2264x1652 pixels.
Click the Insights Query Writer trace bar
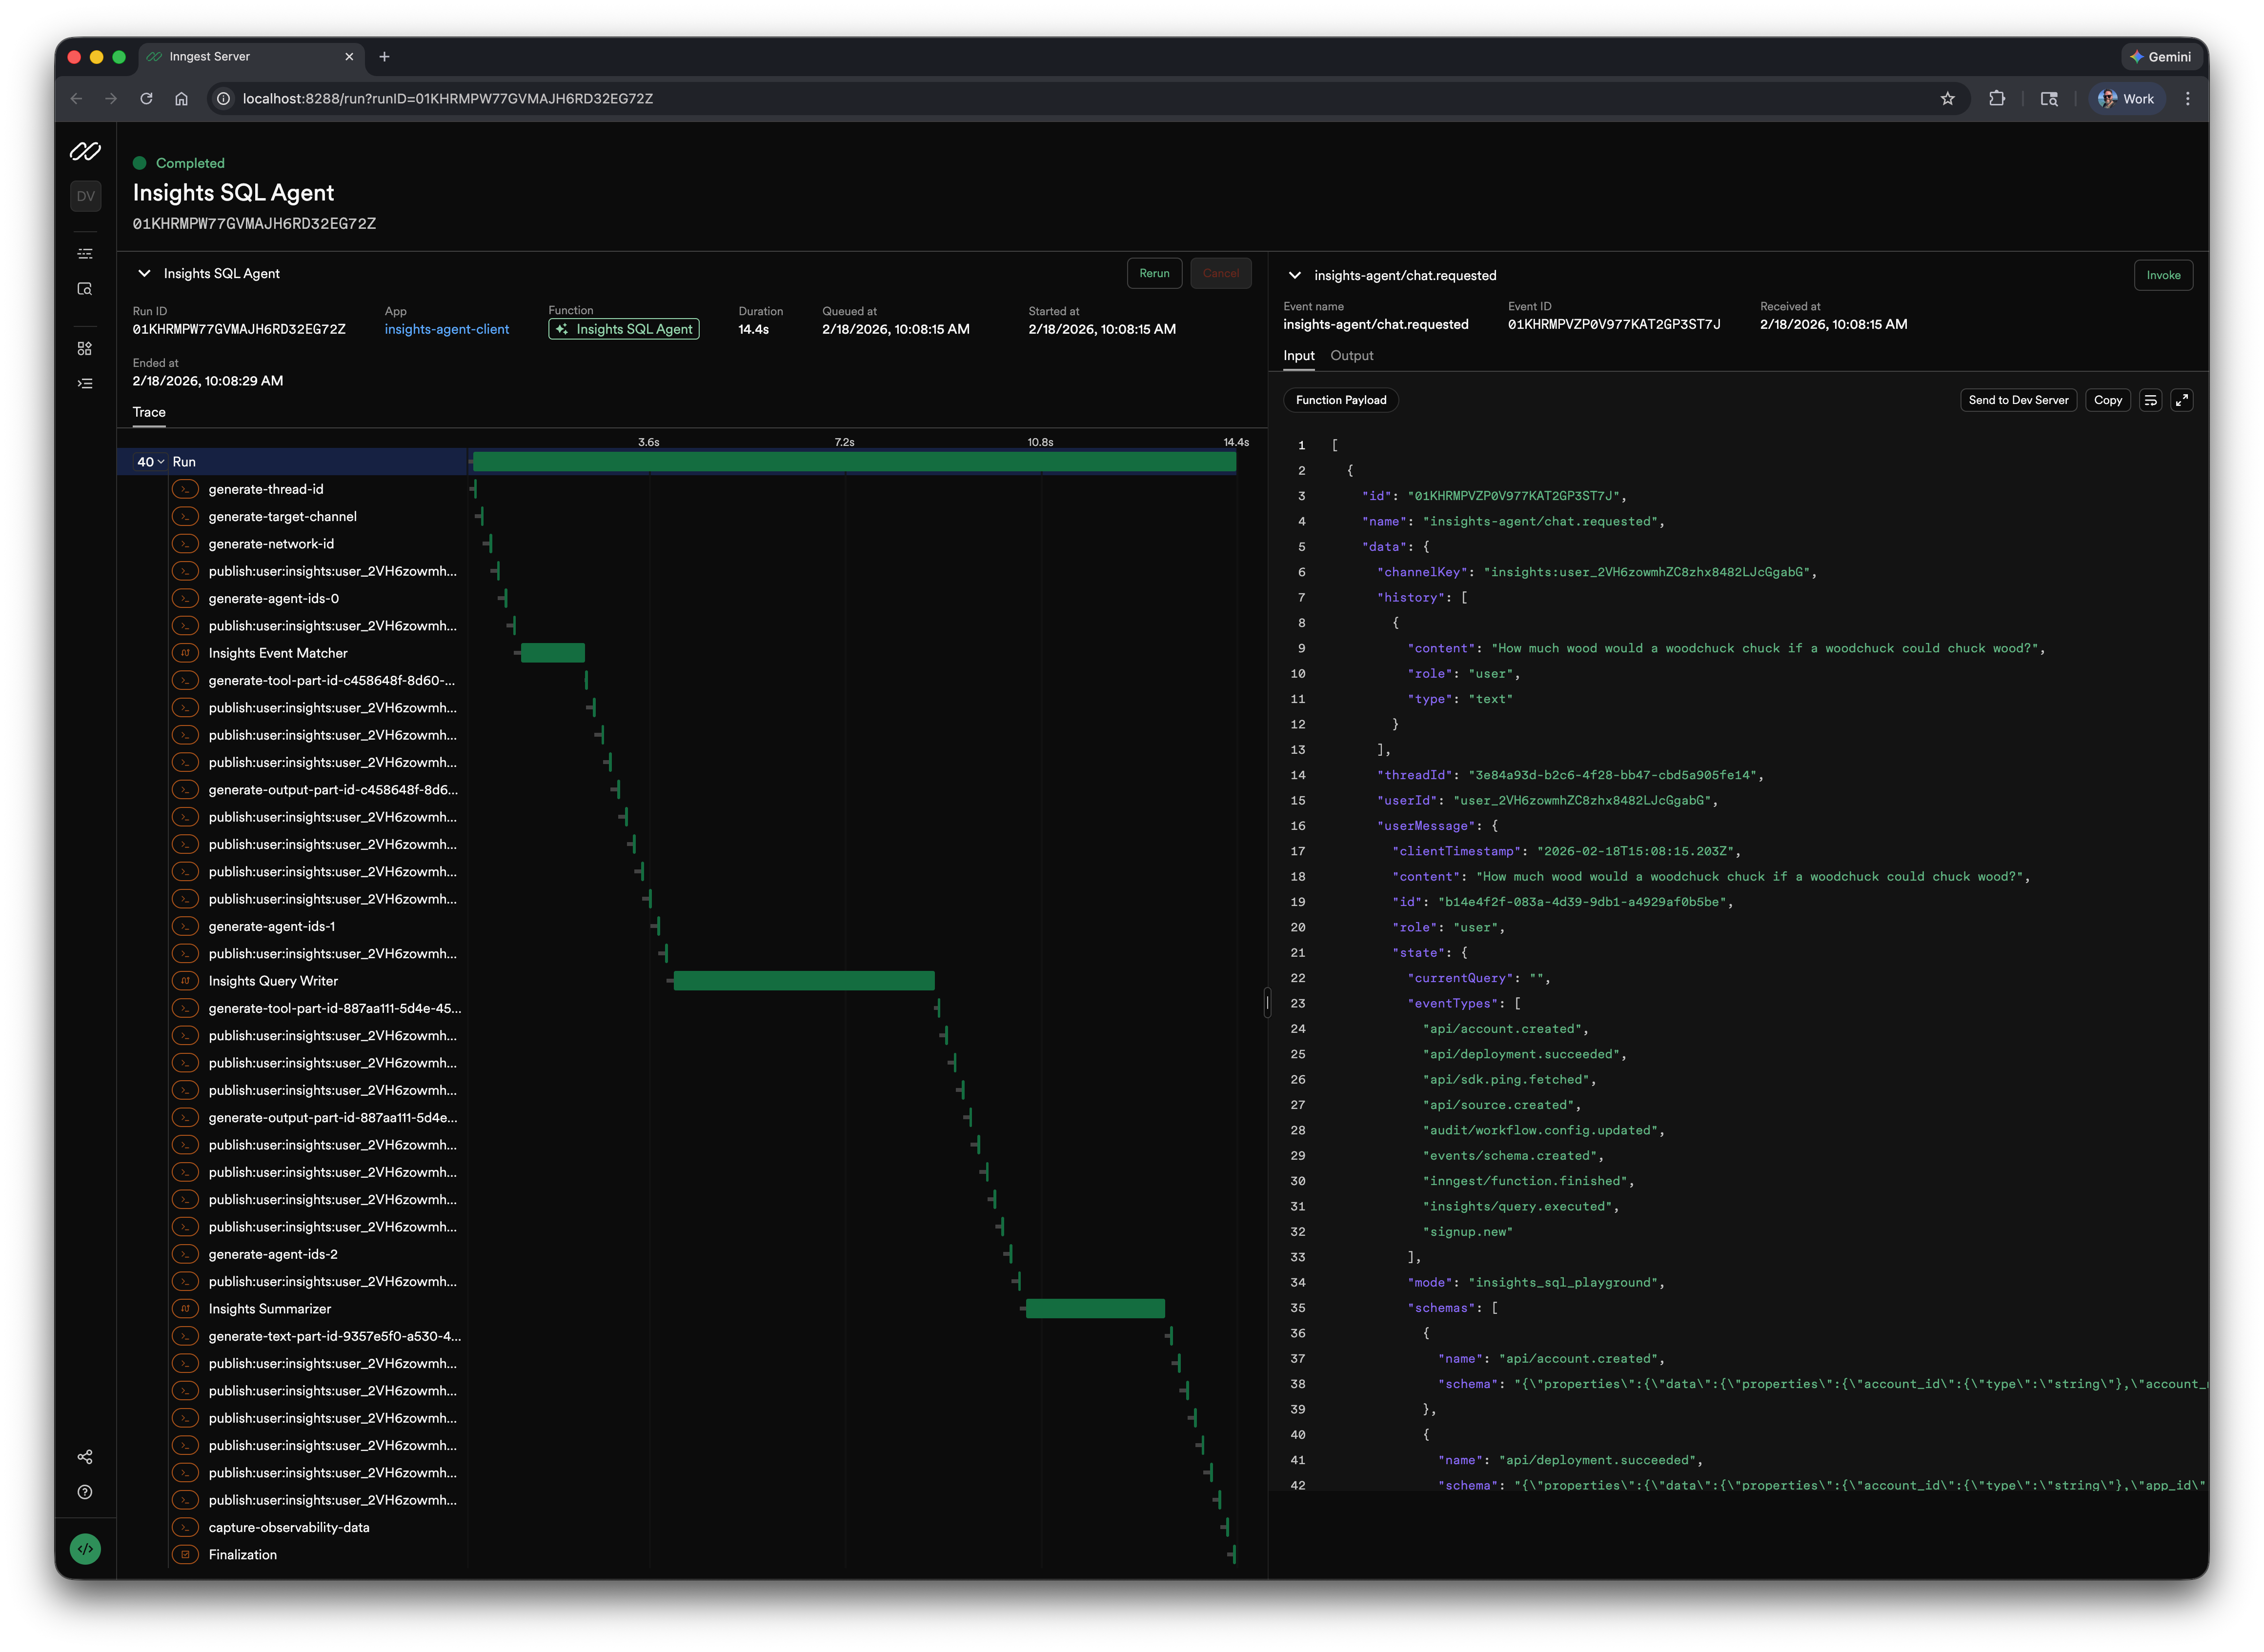pyautogui.click(x=803, y=981)
